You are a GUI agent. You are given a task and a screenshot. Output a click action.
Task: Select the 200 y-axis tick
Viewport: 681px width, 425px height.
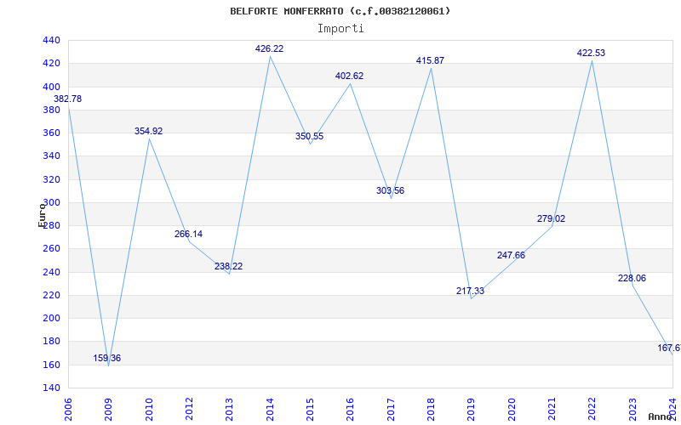click(51, 318)
